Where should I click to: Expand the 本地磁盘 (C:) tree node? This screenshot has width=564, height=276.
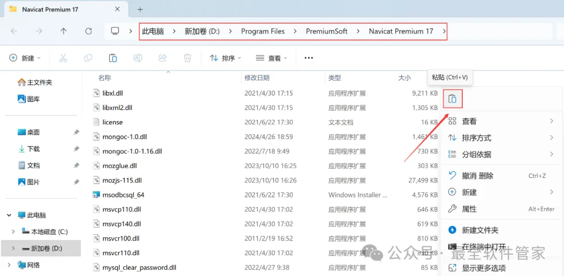click(13, 232)
